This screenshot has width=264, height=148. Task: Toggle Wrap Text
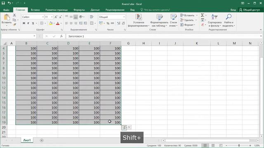tap(92, 17)
